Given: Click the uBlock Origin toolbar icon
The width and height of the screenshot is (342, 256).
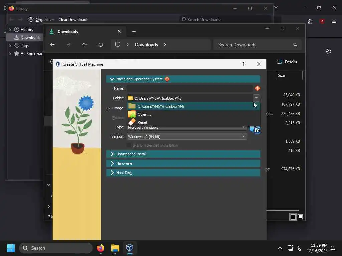Looking at the screenshot, I should click(x=322, y=21).
